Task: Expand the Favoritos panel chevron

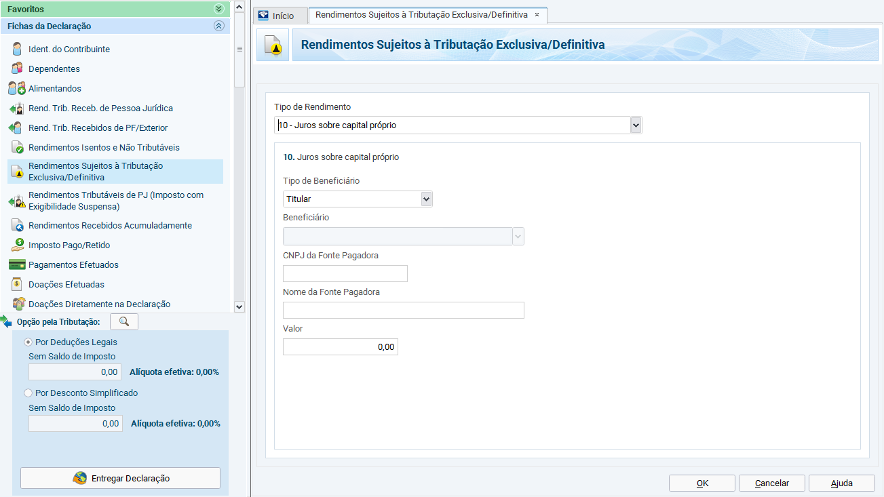Action: (218, 9)
